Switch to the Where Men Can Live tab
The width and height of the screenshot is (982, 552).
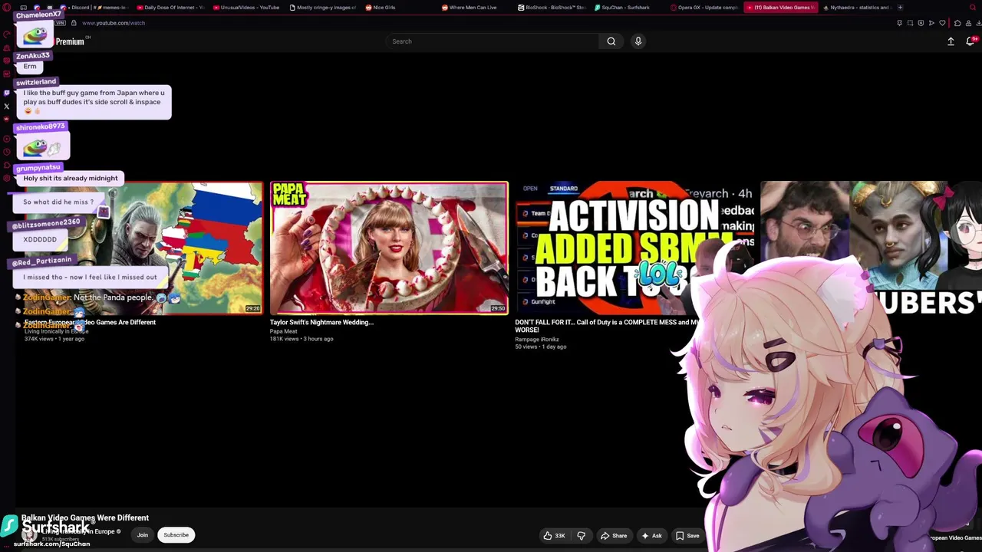tap(474, 8)
